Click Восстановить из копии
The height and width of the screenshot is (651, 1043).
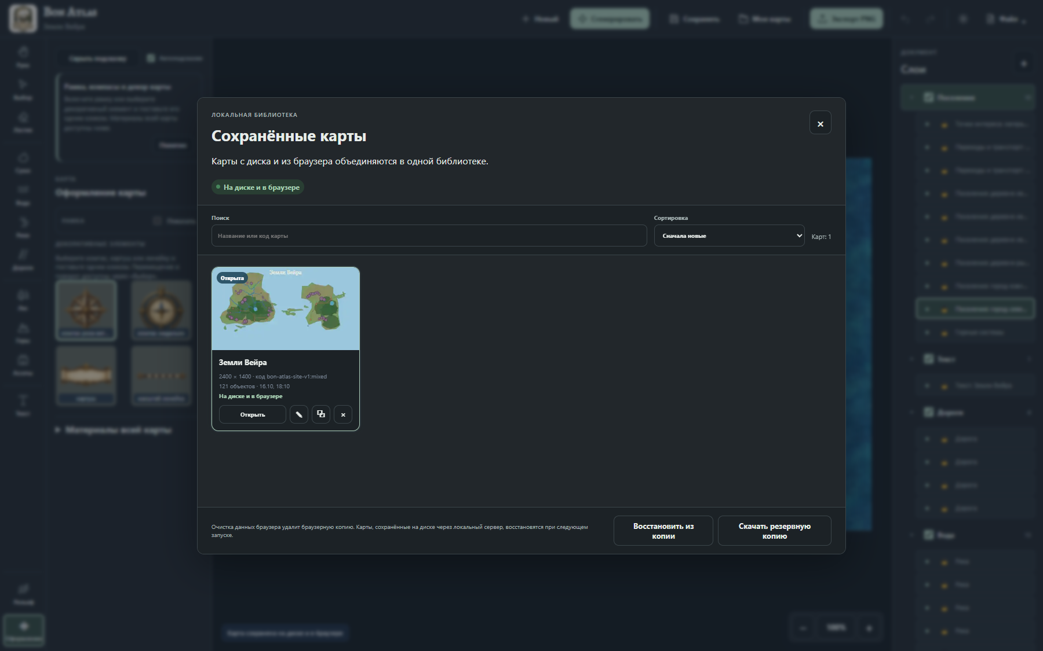click(663, 531)
